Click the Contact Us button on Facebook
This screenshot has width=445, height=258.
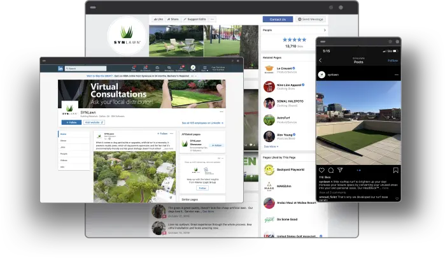point(278,19)
